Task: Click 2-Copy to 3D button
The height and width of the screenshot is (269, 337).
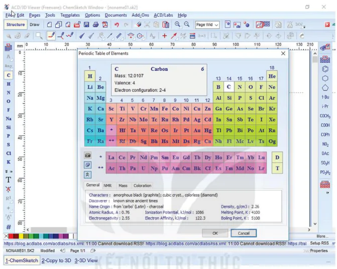Action: pos(56,260)
